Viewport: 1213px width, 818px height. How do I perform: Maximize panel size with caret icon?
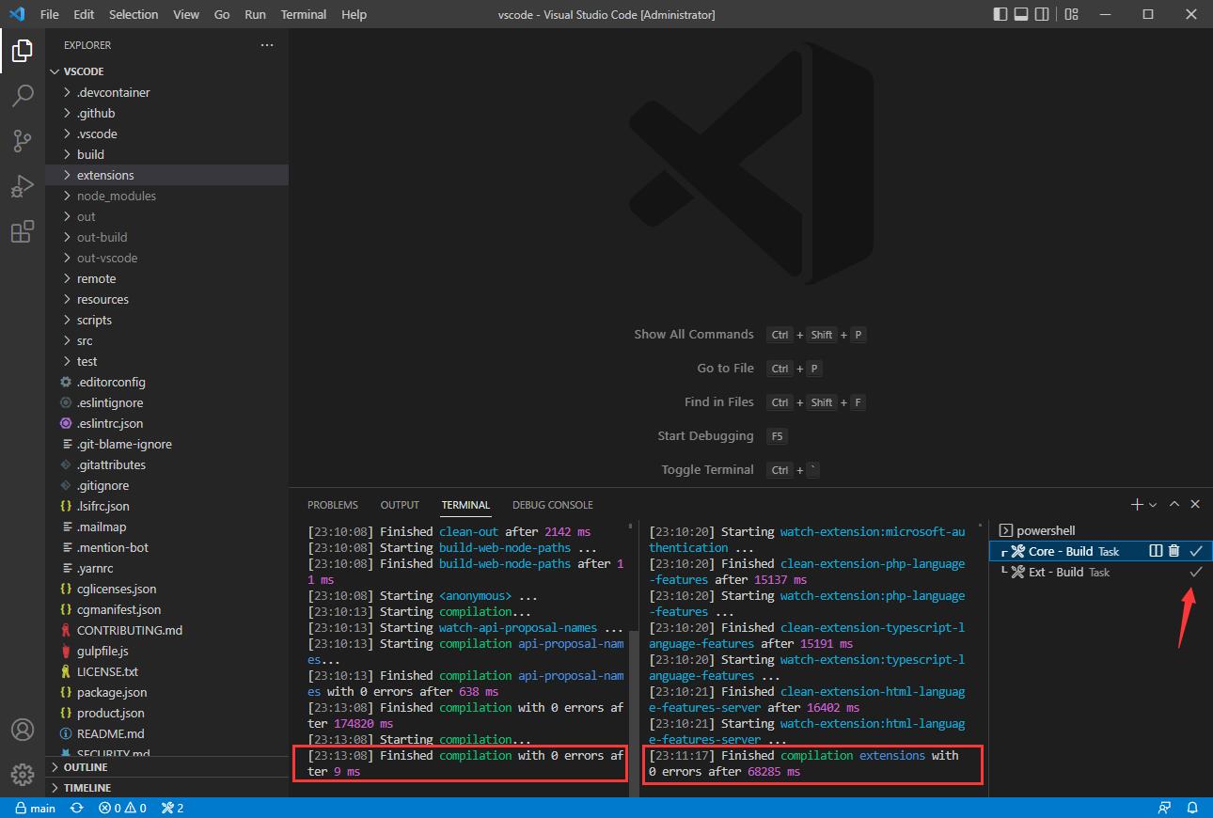pyautogui.click(x=1174, y=505)
